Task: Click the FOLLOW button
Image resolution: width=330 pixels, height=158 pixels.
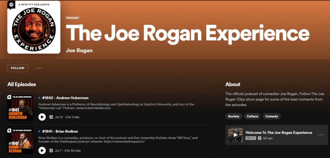Action: pos(18,68)
